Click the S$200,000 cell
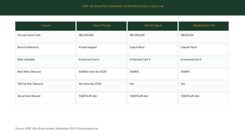The height and width of the screenshot is (132, 245). click(x=204, y=38)
